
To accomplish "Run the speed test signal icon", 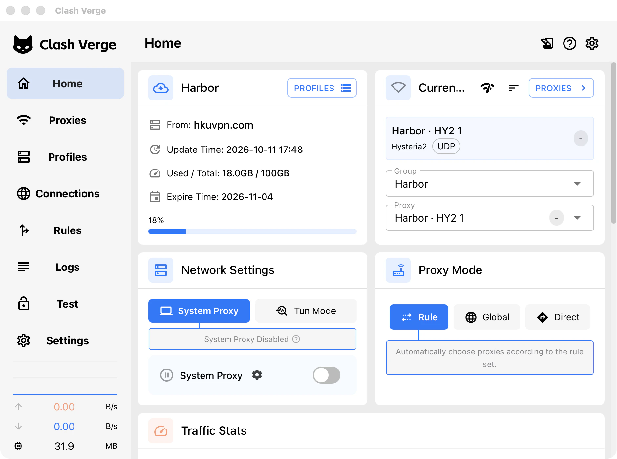I will tap(487, 88).
